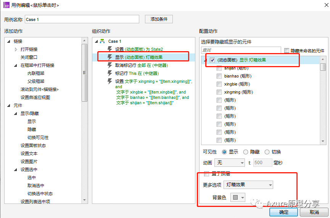Collapse the Case 1 node in 组织动作
This screenshot has width=330, height=218.
click(97, 41)
